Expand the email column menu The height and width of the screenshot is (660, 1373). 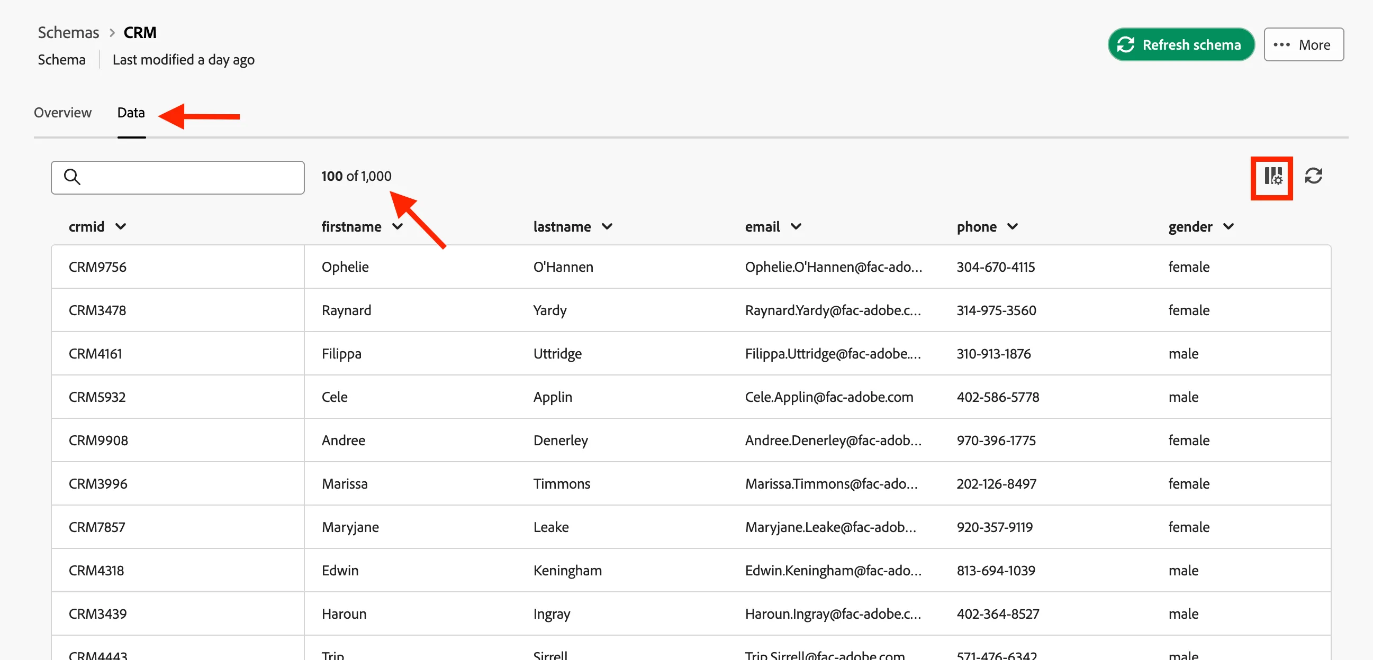(x=795, y=227)
